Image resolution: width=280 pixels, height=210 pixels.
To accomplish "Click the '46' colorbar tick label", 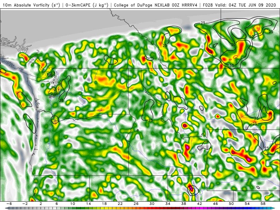I will click(216, 204).
